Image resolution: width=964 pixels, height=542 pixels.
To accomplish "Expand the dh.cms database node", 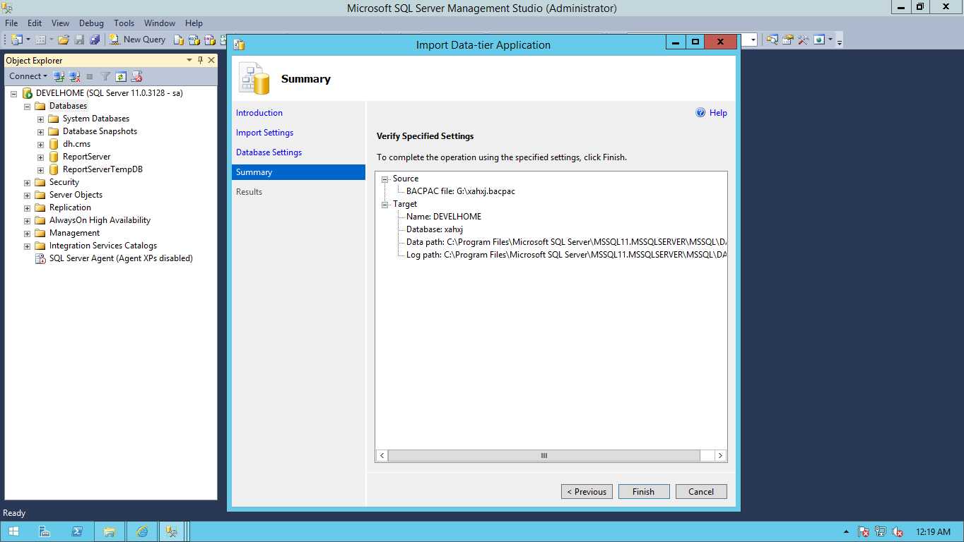I will tap(40, 144).
